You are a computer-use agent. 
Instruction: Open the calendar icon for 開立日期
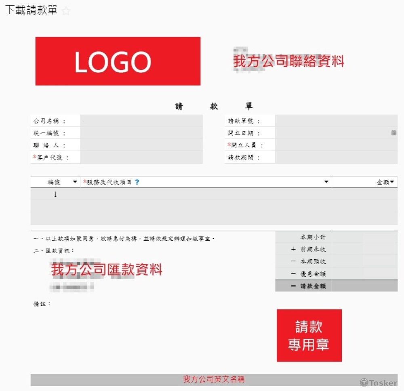tap(393, 132)
